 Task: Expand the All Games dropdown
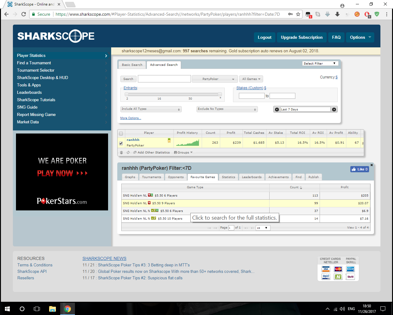251,79
